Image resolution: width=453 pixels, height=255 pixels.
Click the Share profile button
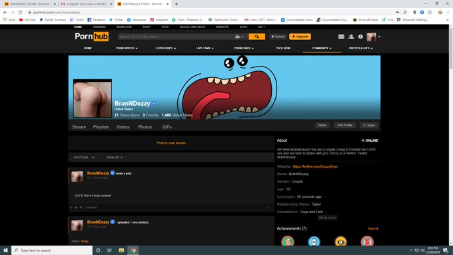tap(369, 125)
